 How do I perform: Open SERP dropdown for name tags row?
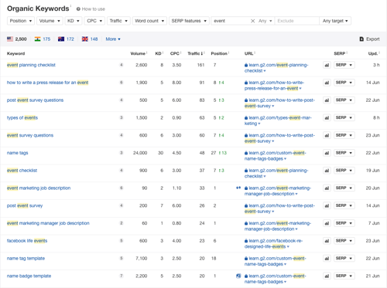(x=344, y=153)
